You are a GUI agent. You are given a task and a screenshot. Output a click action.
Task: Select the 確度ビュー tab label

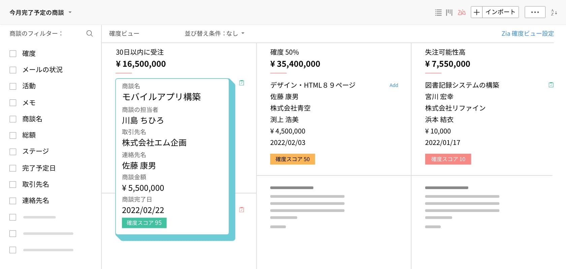pyautogui.click(x=124, y=33)
